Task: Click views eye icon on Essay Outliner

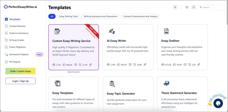Action: point(163,64)
